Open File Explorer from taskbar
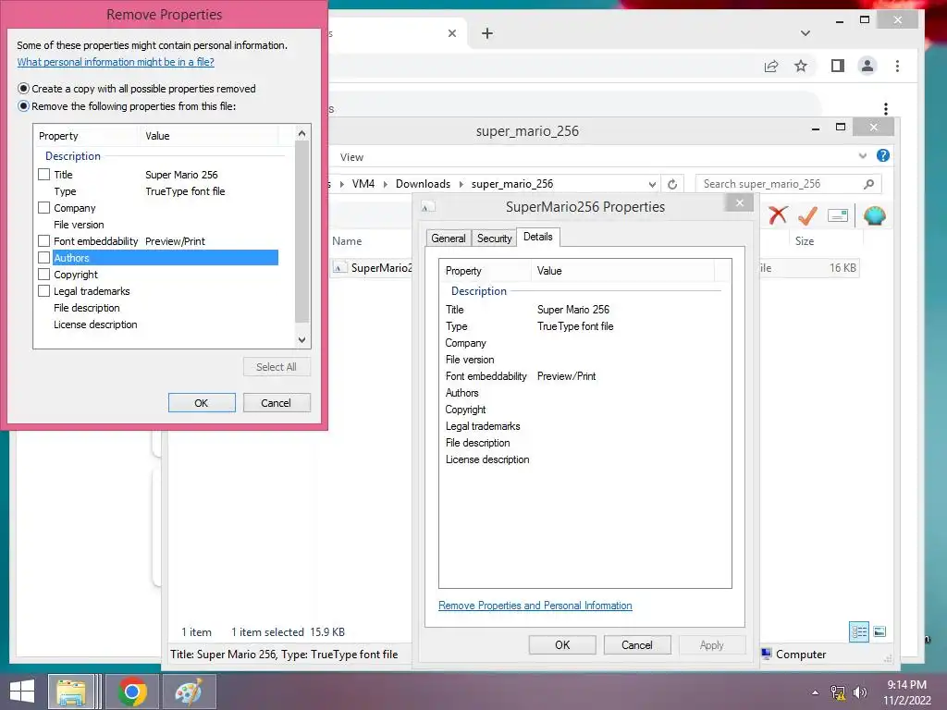 (71, 692)
